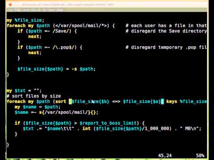Click the 's{/var/spool/mail/}{}' substitution
This screenshot has height=160, width=214.
pyautogui.click(x=67, y=112)
